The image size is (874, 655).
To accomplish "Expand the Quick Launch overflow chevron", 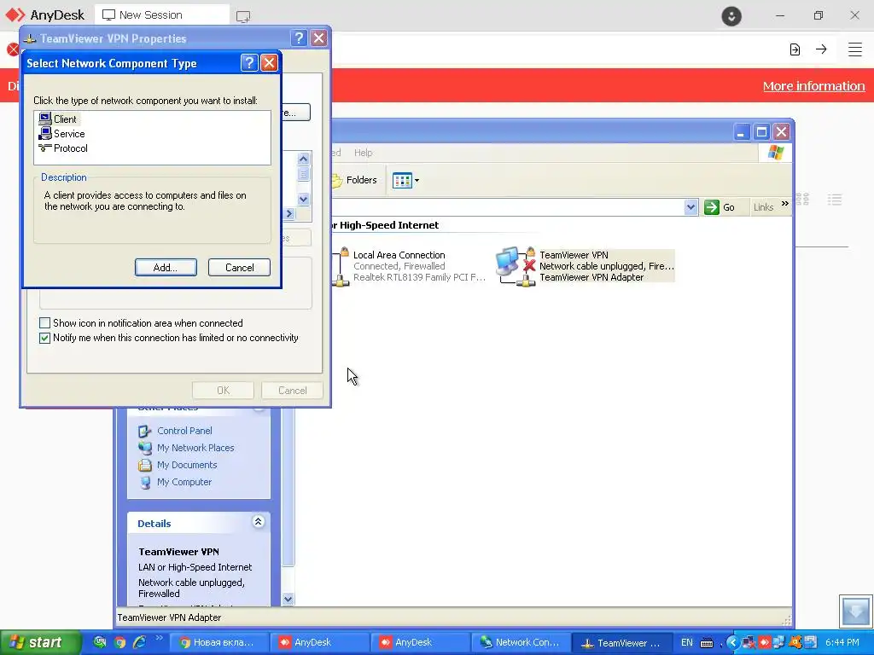I will click(x=158, y=638).
